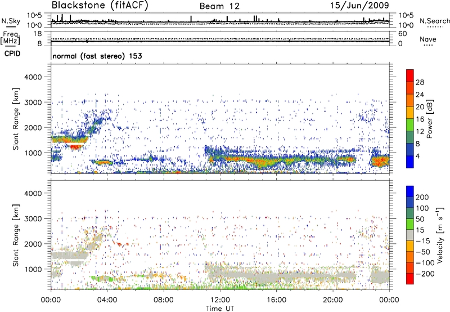Click the left '10^5' noise axis tick
The image size is (450, 312).
click(34, 15)
